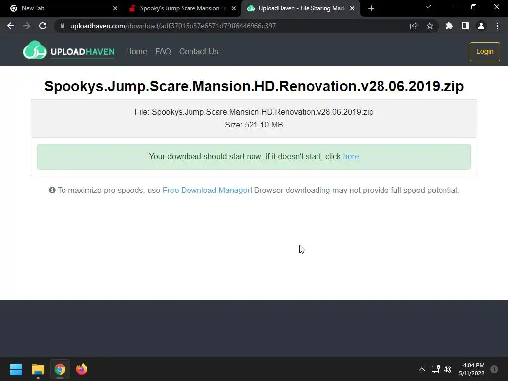
Task: Go to Home in site navigation
Action: (136, 51)
